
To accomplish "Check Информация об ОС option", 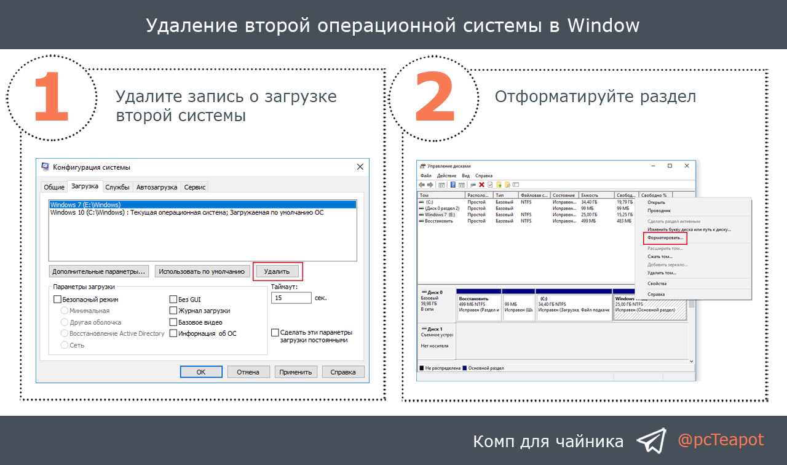I will [x=173, y=333].
